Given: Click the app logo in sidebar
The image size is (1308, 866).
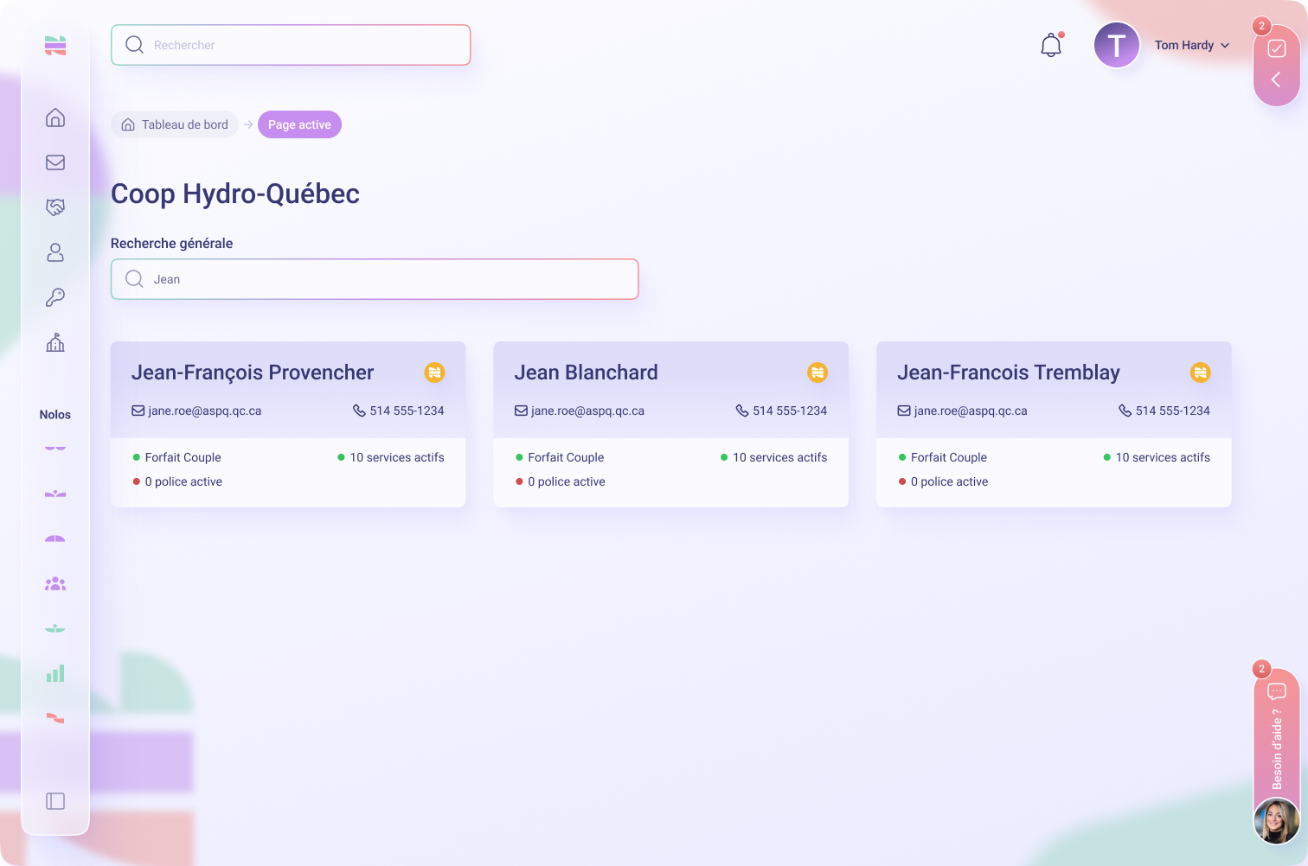Looking at the screenshot, I should [x=55, y=46].
